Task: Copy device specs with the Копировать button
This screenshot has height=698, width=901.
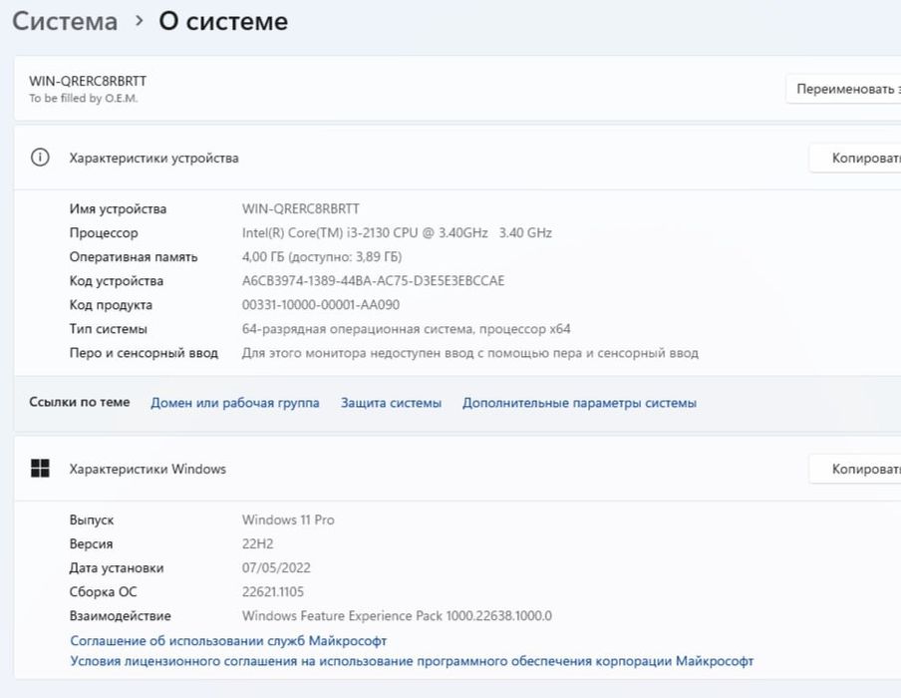Action: point(855,158)
